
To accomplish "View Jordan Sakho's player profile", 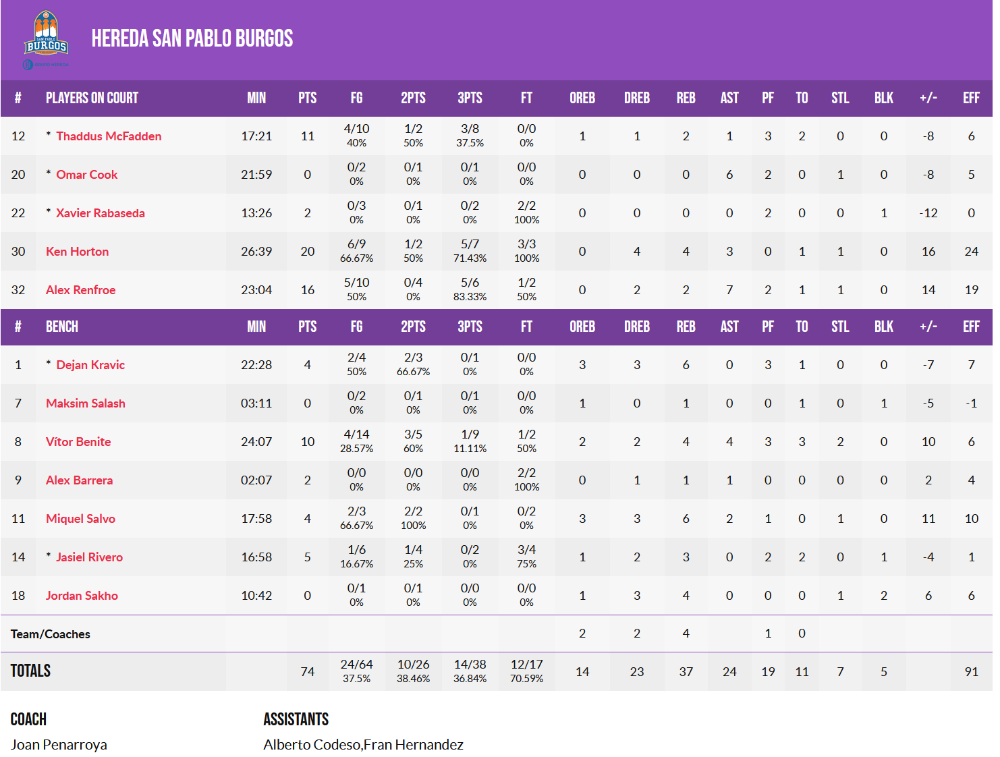I will point(82,596).
